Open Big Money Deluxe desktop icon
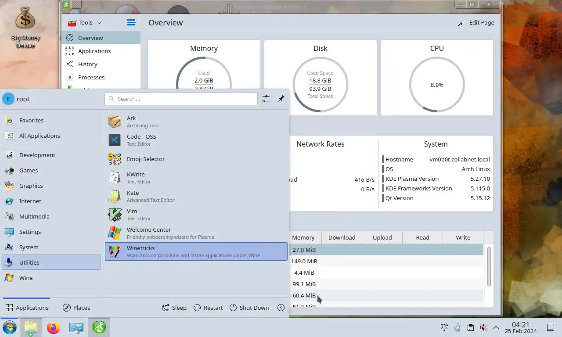This screenshot has height=337, width=562. (25, 27)
